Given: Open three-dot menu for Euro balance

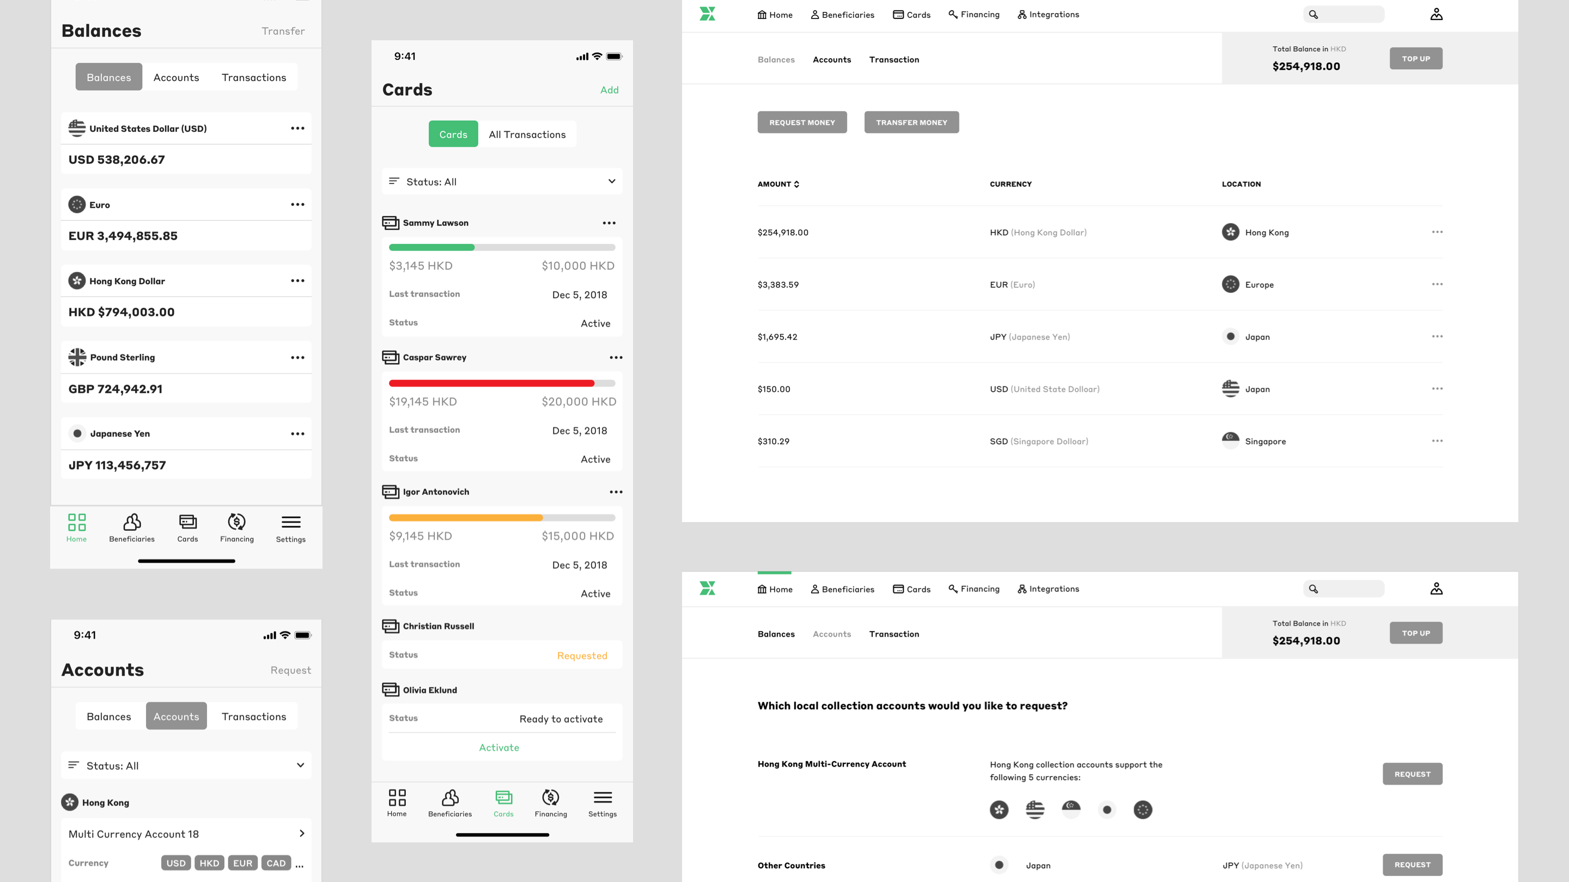Looking at the screenshot, I should tap(297, 205).
